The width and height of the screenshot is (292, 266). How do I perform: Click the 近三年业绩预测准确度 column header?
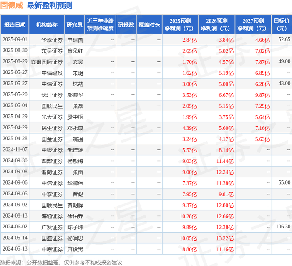(100, 25)
